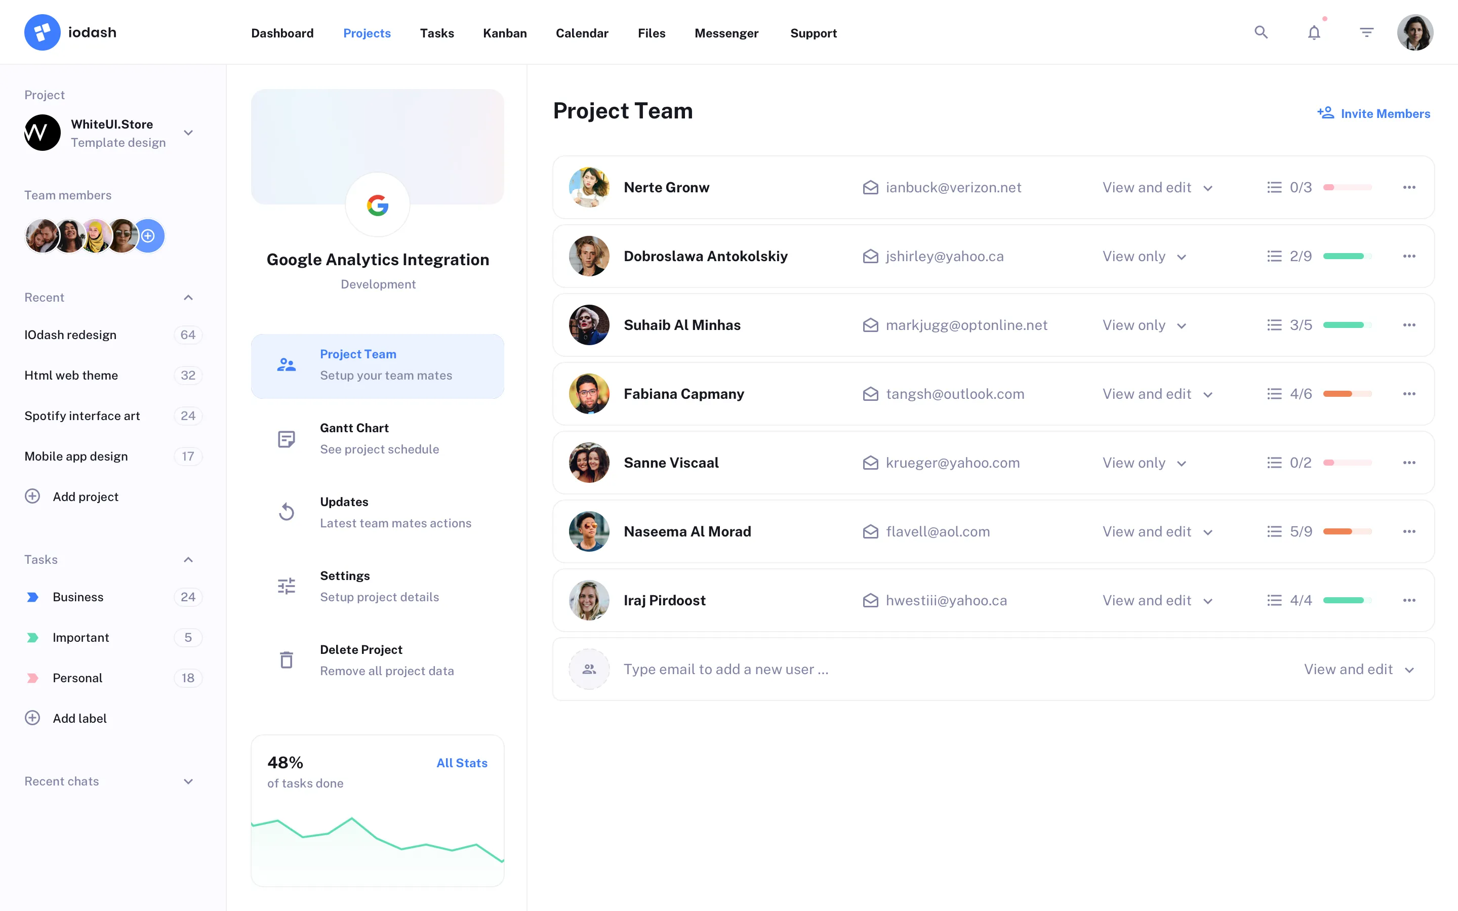Image resolution: width=1458 pixels, height=911 pixels.
Task: Select the Updates icon for latest team actions
Action: (287, 512)
